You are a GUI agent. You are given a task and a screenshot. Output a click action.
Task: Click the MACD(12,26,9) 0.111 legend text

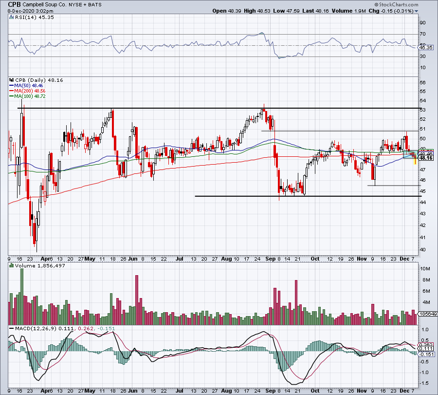click(44, 328)
